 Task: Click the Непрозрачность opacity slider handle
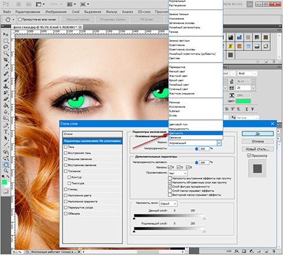(196, 149)
